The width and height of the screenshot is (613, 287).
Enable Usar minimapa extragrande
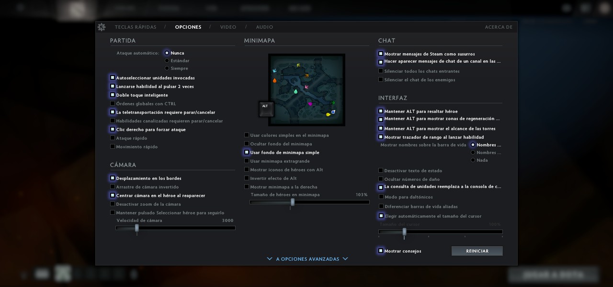pyautogui.click(x=247, y=161)
